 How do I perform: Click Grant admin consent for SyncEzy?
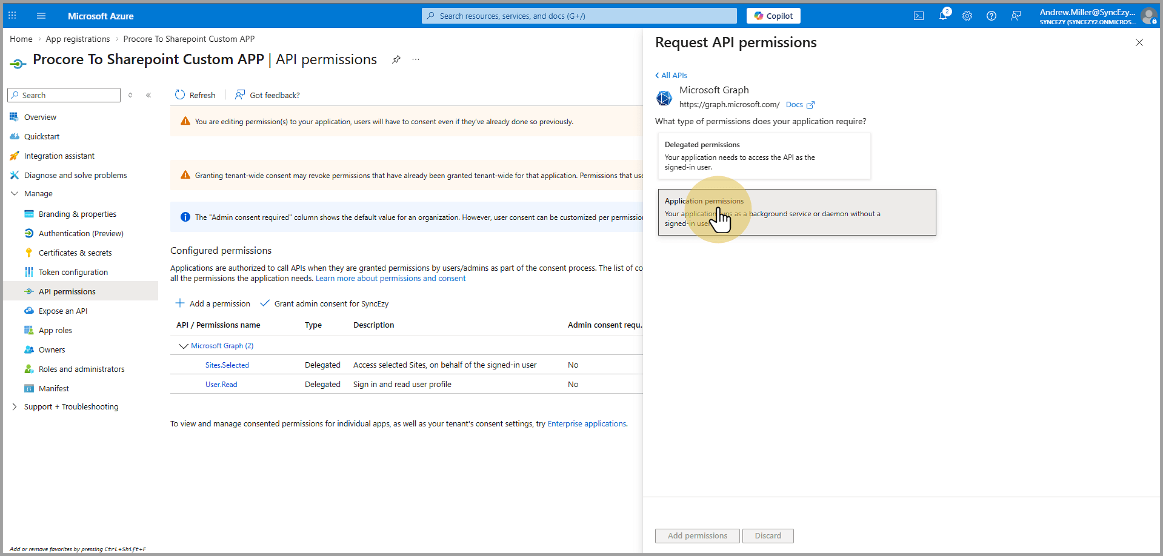tap(324, 303)
